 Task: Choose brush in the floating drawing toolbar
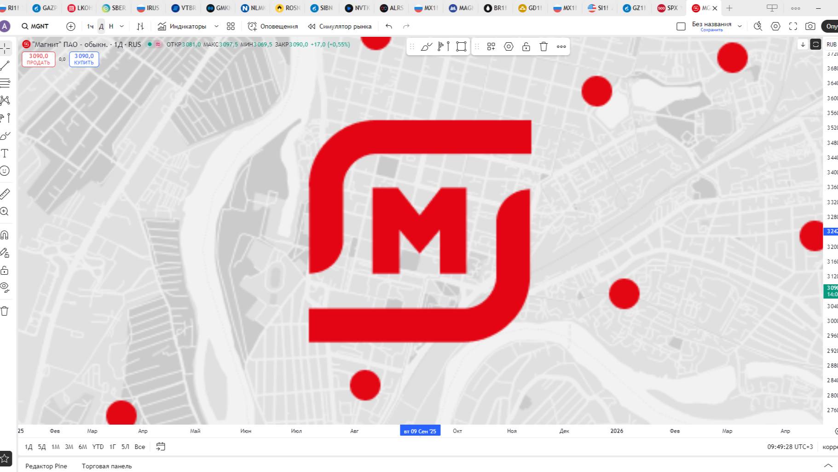427,46
